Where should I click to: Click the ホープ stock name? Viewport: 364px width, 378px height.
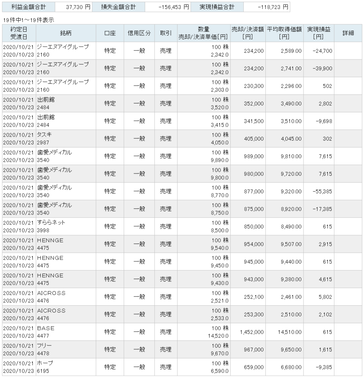(x=45, y=363)
